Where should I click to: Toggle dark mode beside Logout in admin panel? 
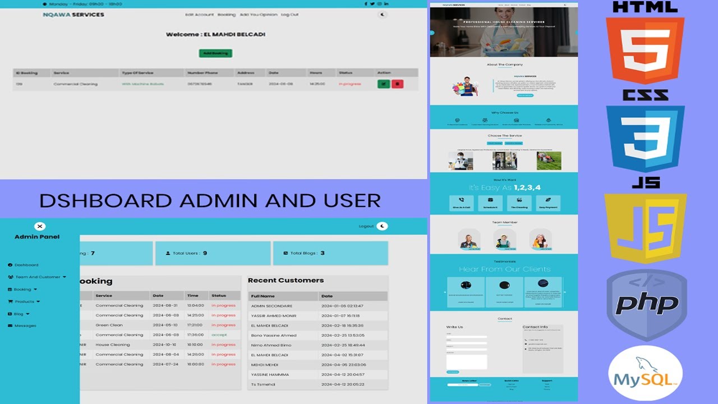382,226
